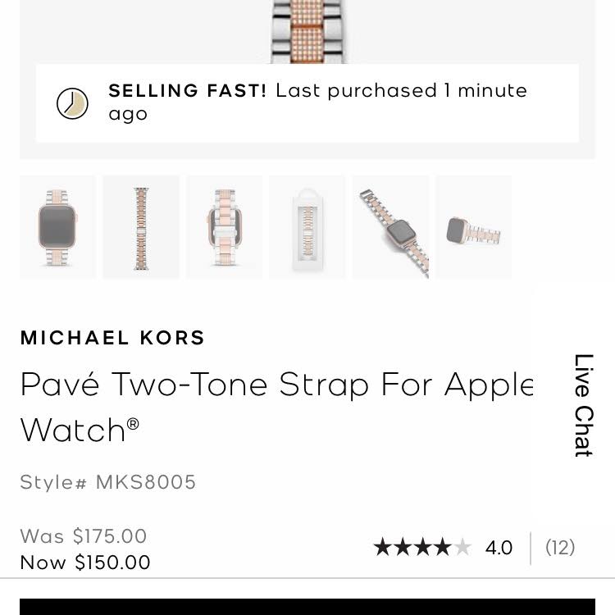
Task: Select the front-view watch thumbnail
Action: click(x=57, y=227)
